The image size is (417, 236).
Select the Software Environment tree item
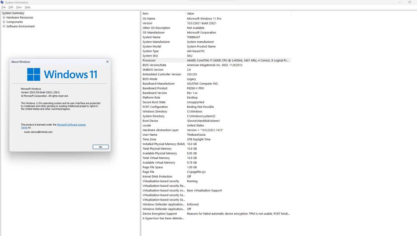click(x=20, y=26)
